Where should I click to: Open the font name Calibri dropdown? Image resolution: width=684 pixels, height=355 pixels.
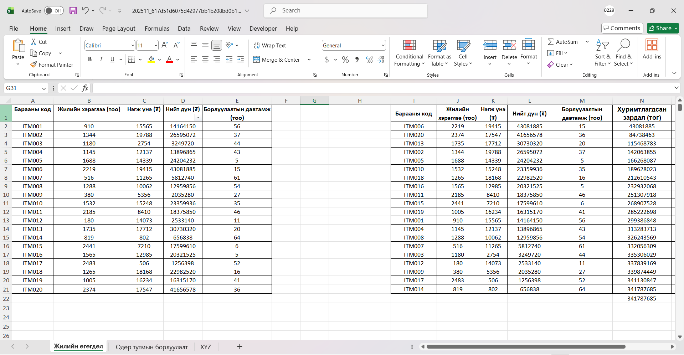click(133, 45)
